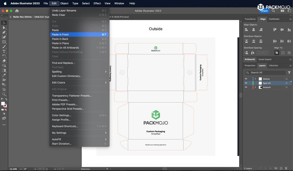Click Vertical Align Top icon
This screenshot has width=293, height=171.
[275, 29]
